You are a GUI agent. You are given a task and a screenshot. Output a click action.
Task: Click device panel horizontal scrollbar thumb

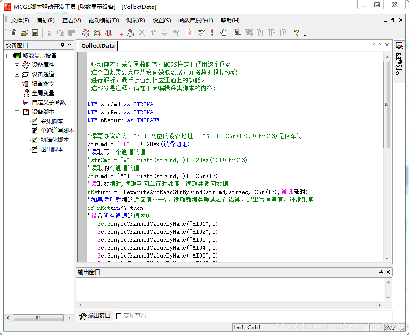pyautogui.click(x=38, y=318)
